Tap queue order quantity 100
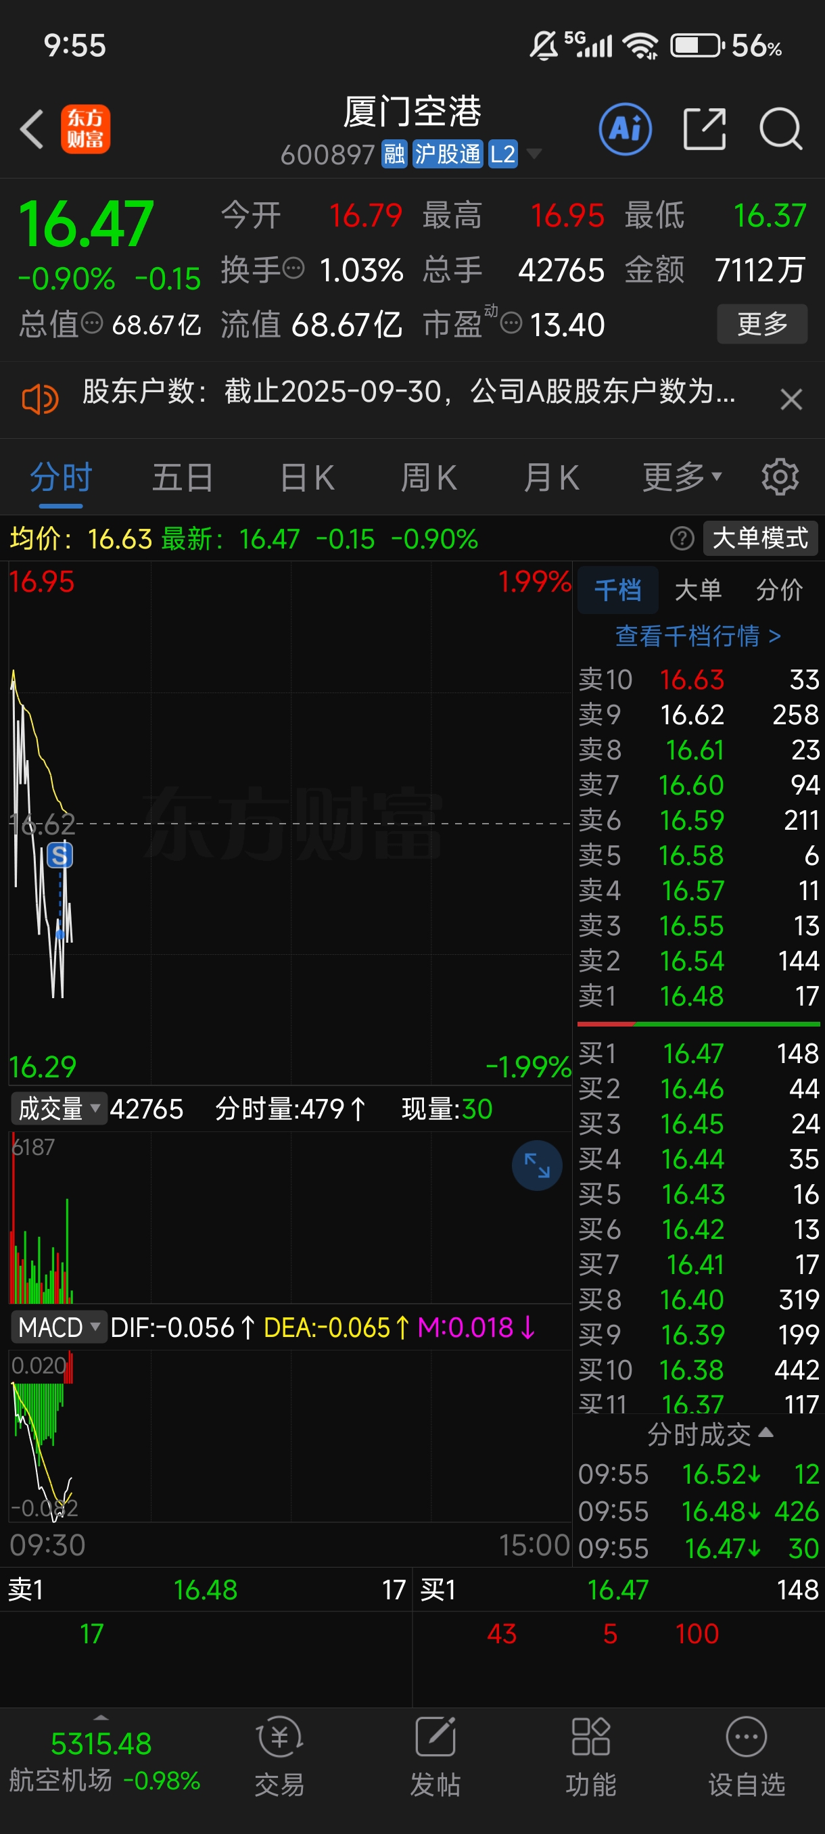 697,1633
